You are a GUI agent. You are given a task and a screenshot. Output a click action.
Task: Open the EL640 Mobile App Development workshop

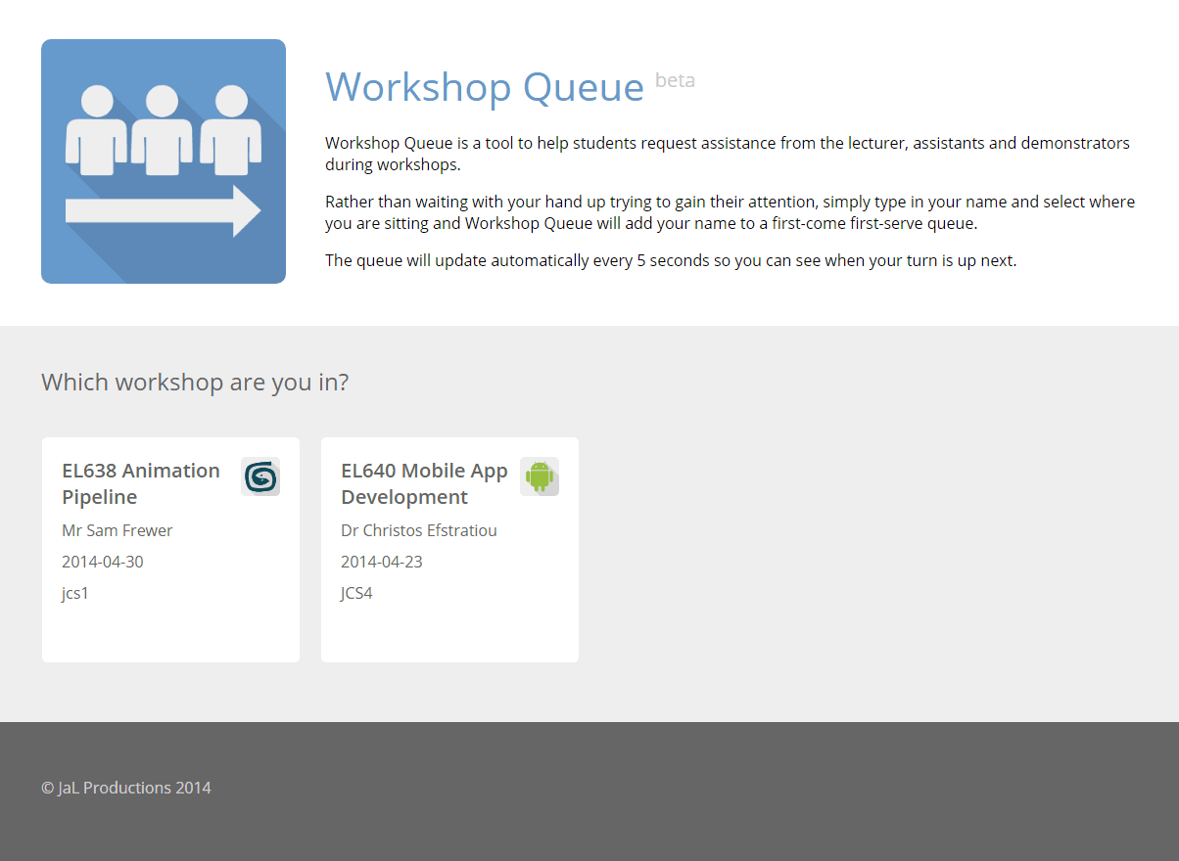pos(424,483)
